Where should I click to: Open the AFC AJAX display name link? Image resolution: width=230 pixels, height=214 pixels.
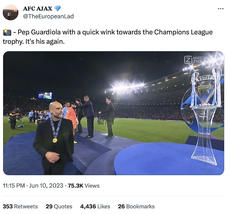(37, 8)
